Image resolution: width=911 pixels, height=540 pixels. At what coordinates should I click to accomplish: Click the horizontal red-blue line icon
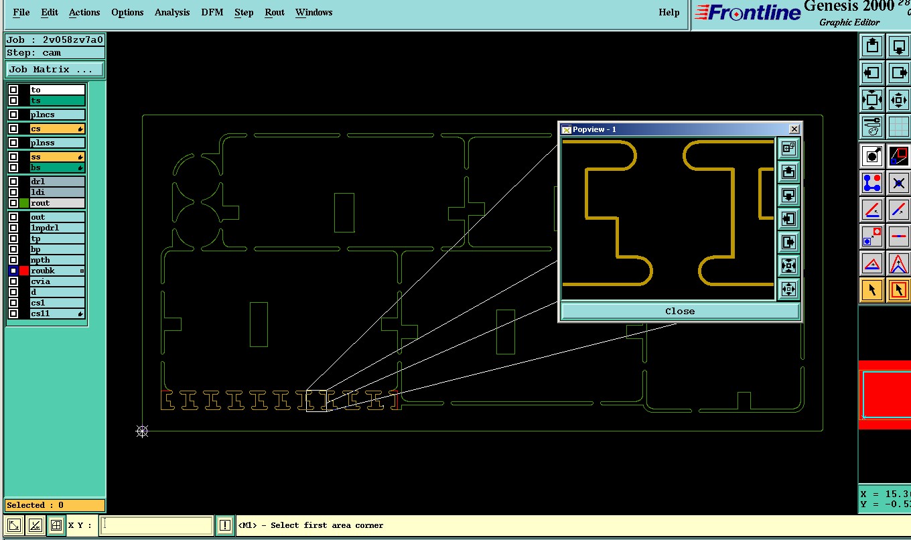coord(898,237)
